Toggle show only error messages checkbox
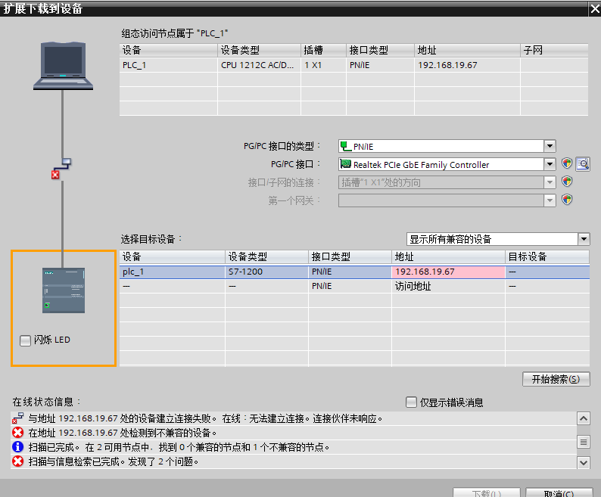Image resolution: width=601 pixels, height=497 pixels. [411, 402]
